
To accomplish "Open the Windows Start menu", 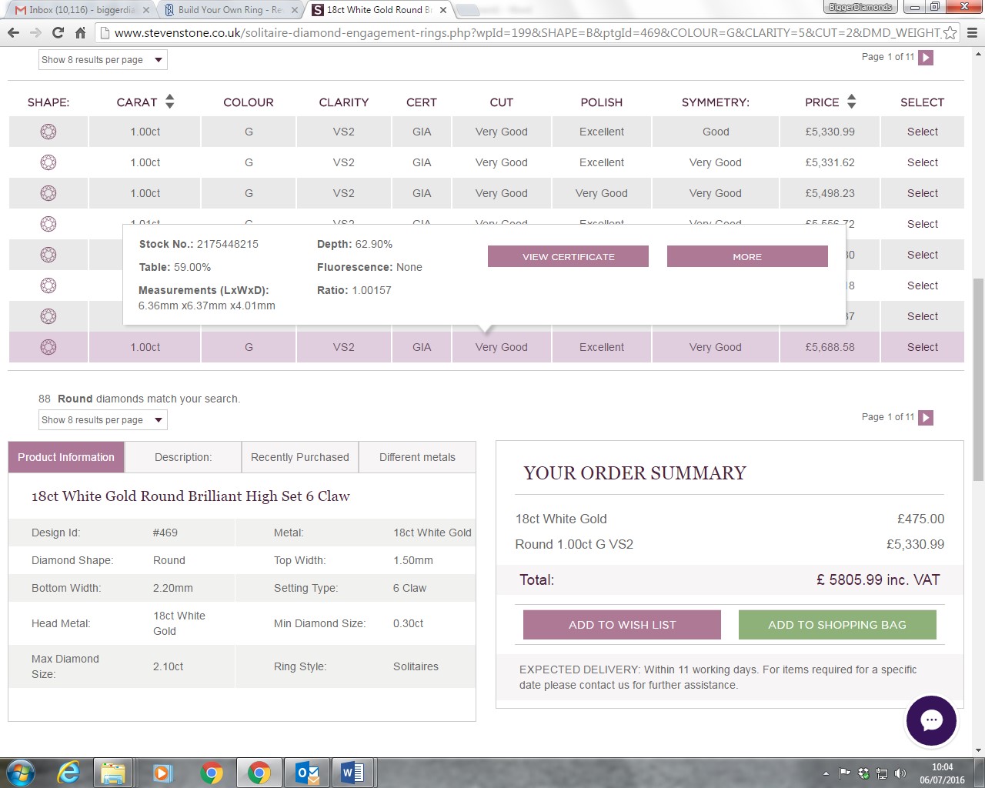I will point(20,773).
